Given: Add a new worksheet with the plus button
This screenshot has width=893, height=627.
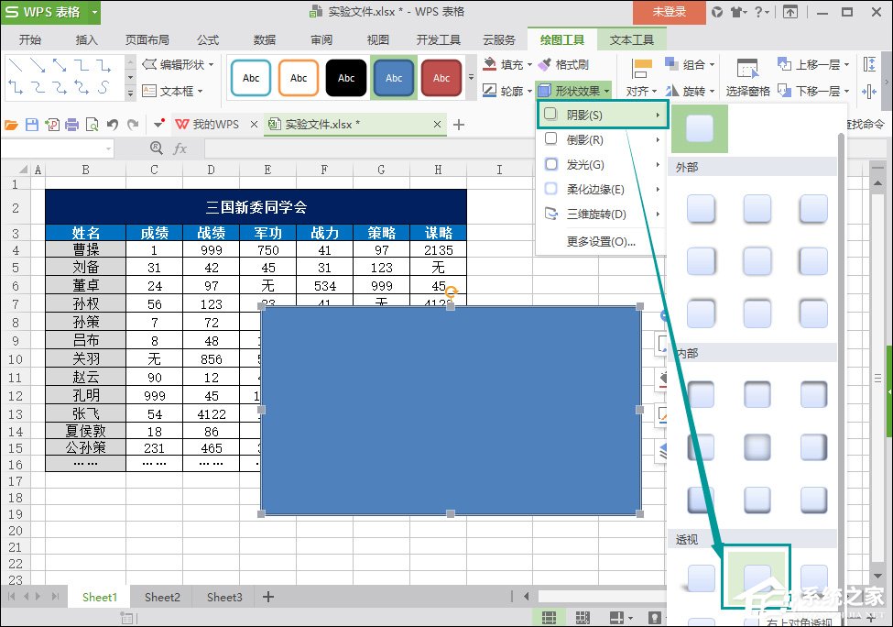Looking at the screenshot, I should click(x=267, y=597).
